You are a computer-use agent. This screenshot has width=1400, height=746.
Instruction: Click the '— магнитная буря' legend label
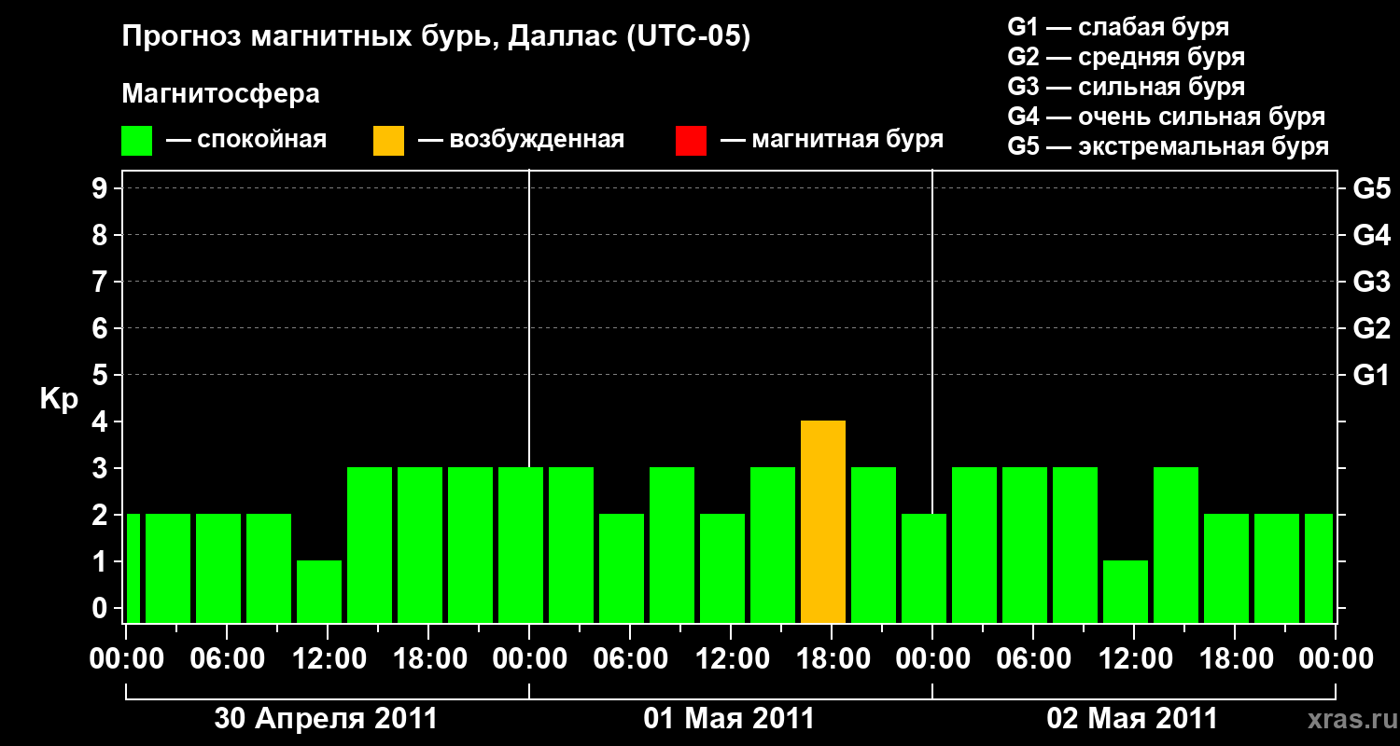tap(833, 141)
